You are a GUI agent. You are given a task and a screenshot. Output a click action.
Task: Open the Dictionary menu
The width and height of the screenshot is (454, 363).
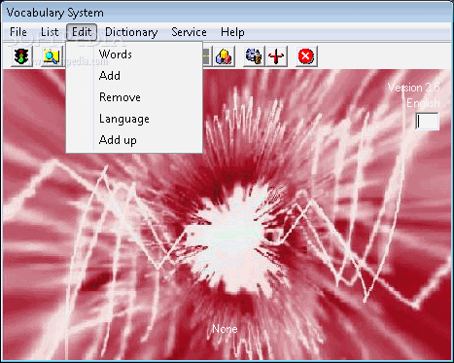[x=131, y=32]
